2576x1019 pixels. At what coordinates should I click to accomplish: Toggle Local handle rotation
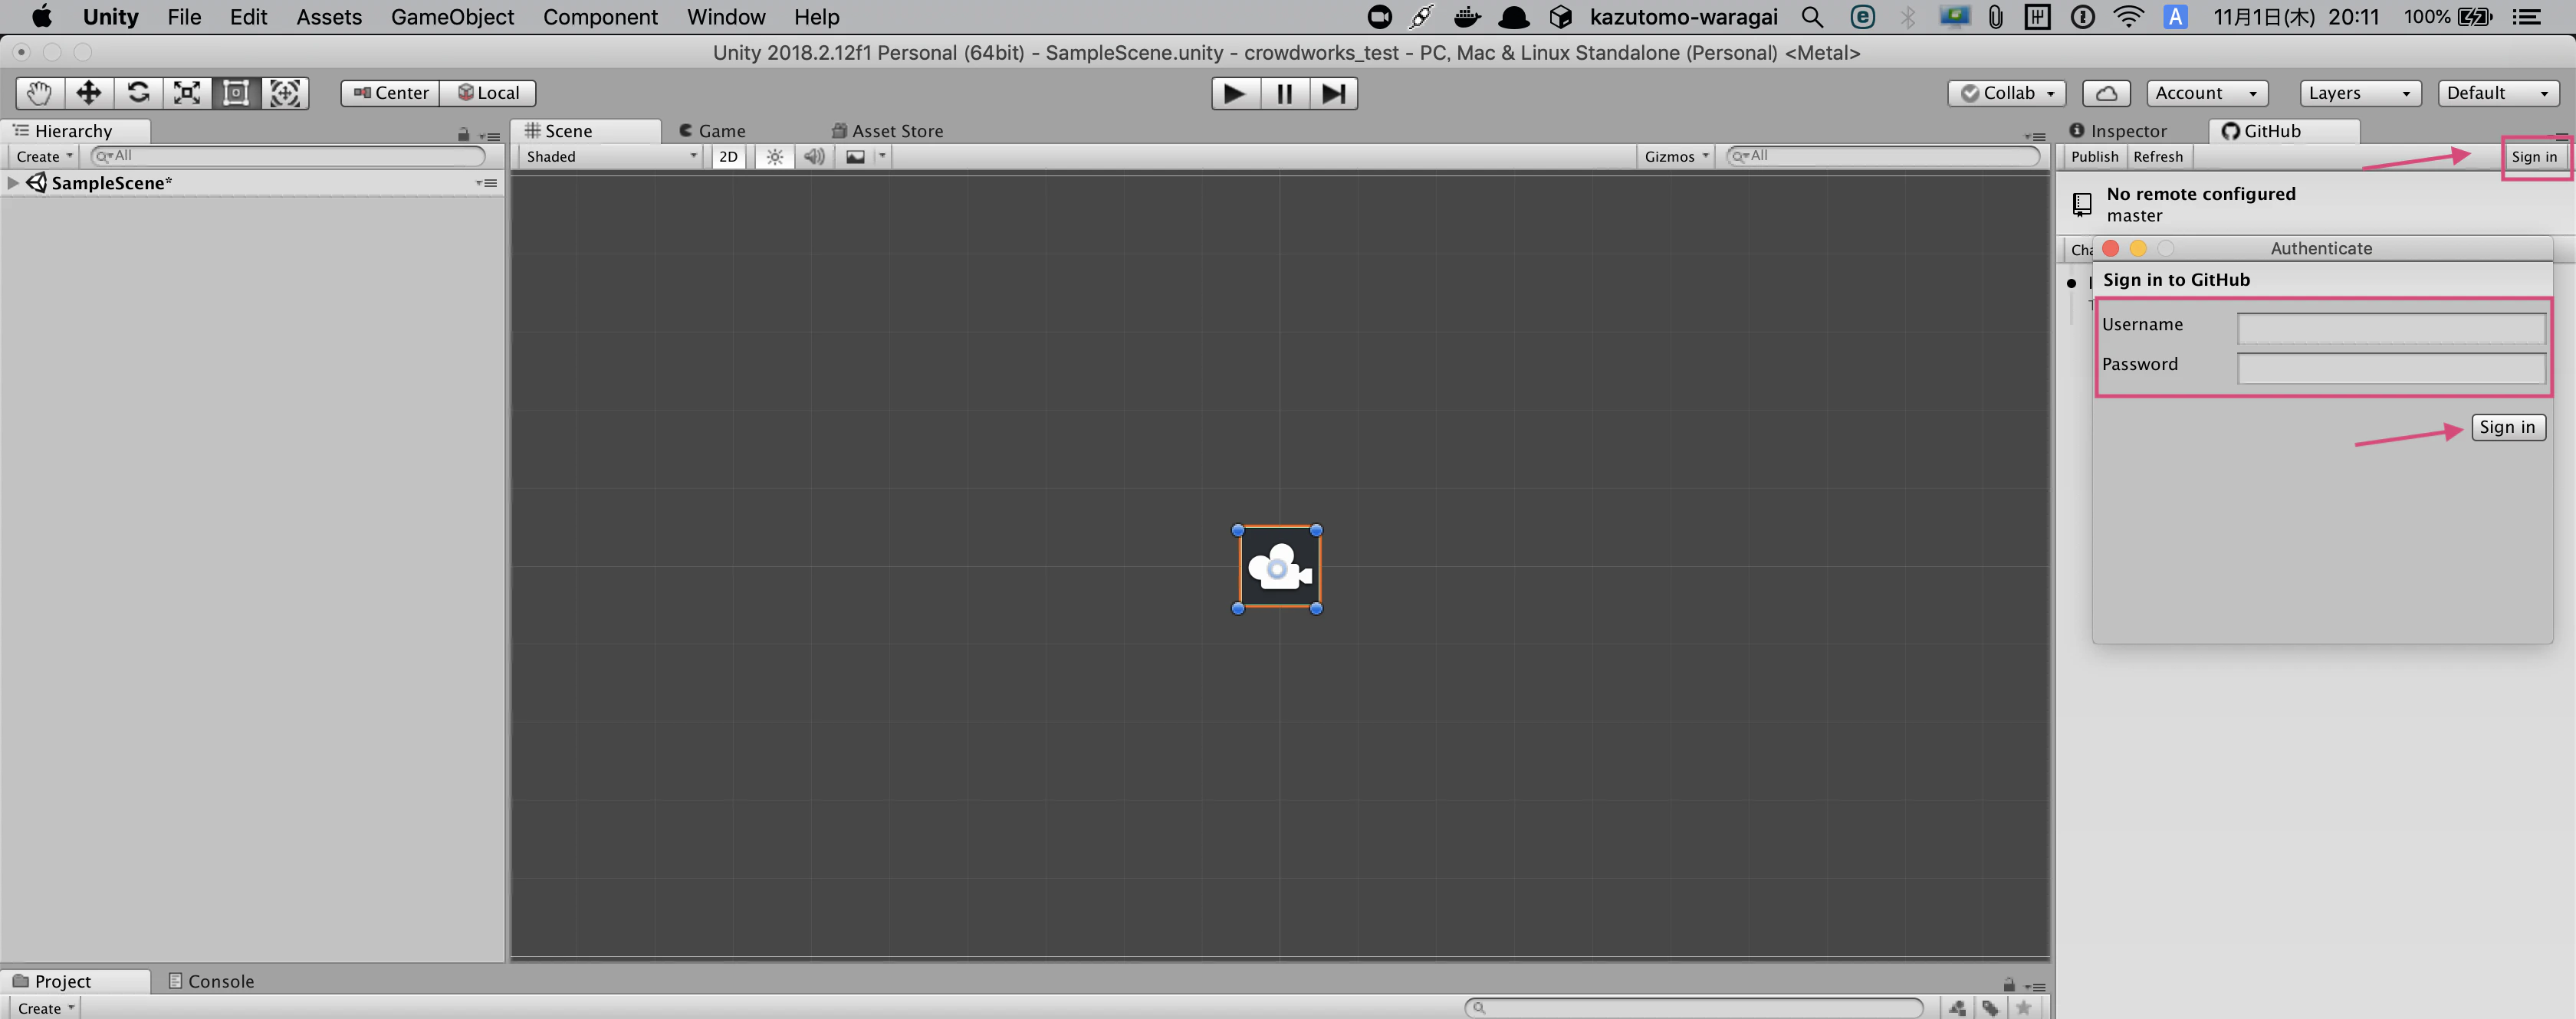tap(488, 93)
